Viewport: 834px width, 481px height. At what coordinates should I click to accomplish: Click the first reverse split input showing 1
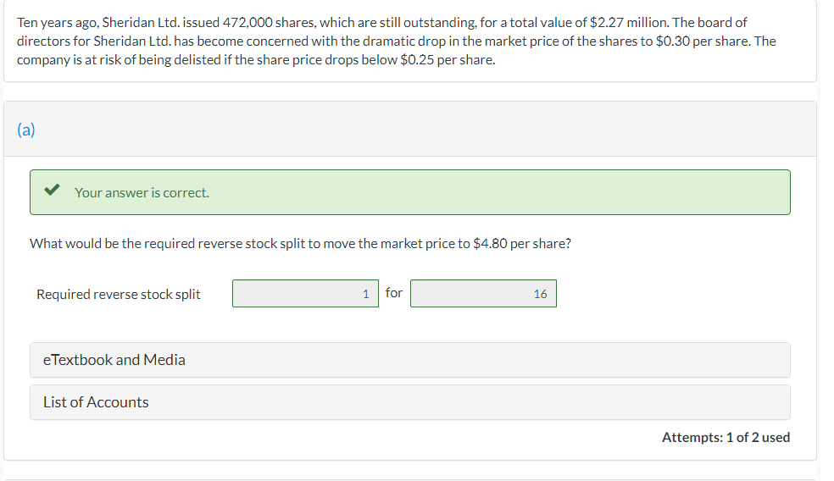tap(305, 293)
